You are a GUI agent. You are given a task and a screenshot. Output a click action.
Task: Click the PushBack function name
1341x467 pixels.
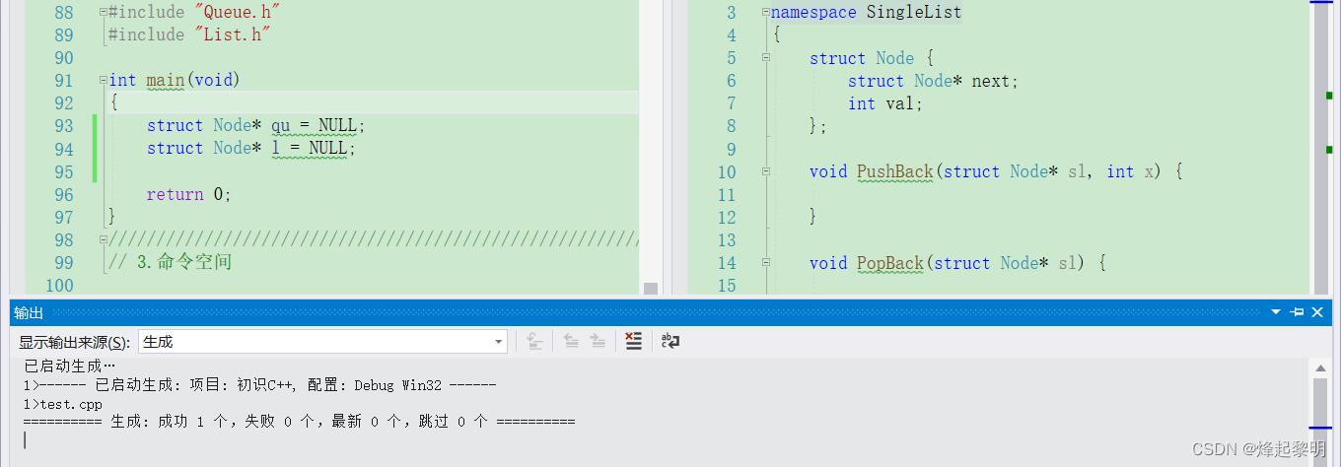pos(894,171)
